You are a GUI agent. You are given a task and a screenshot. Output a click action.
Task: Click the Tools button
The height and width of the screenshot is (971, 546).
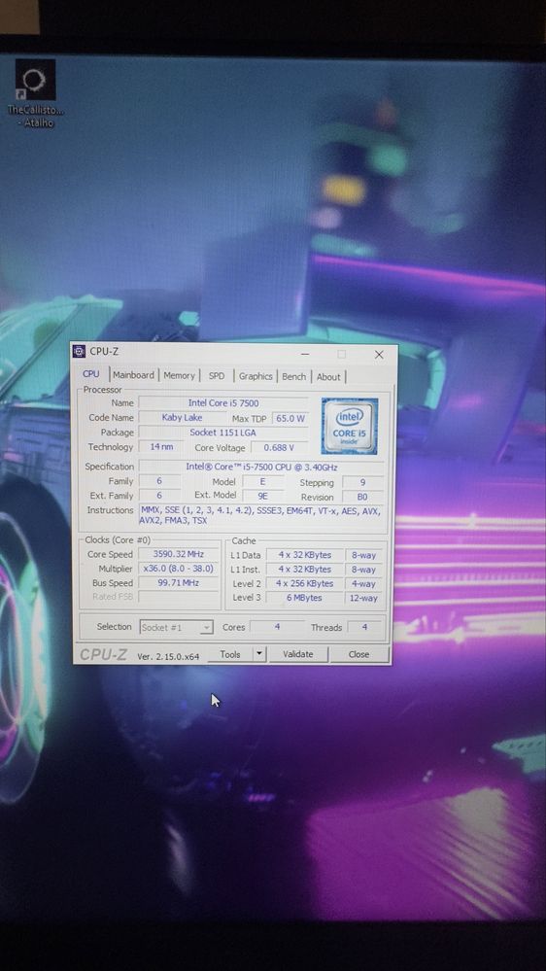point(230,654)
